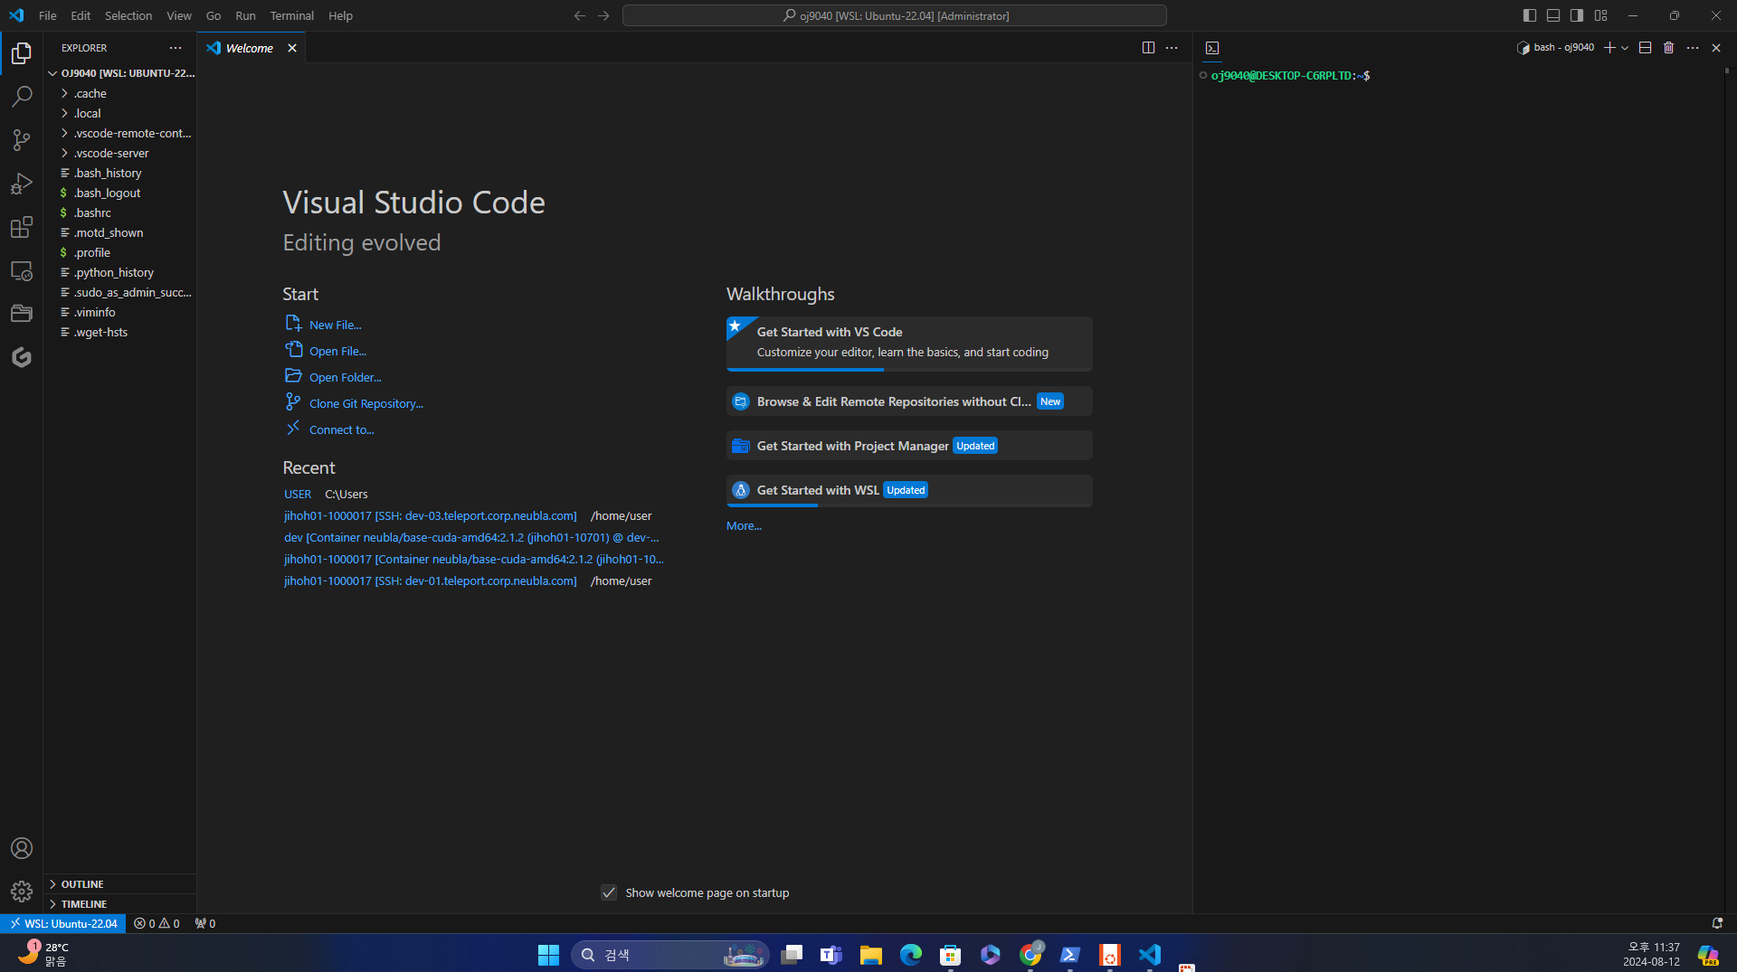1737x972 pixels.
Task: Toggle Primary Side Bar layout button
Action: pos(1530,15)
